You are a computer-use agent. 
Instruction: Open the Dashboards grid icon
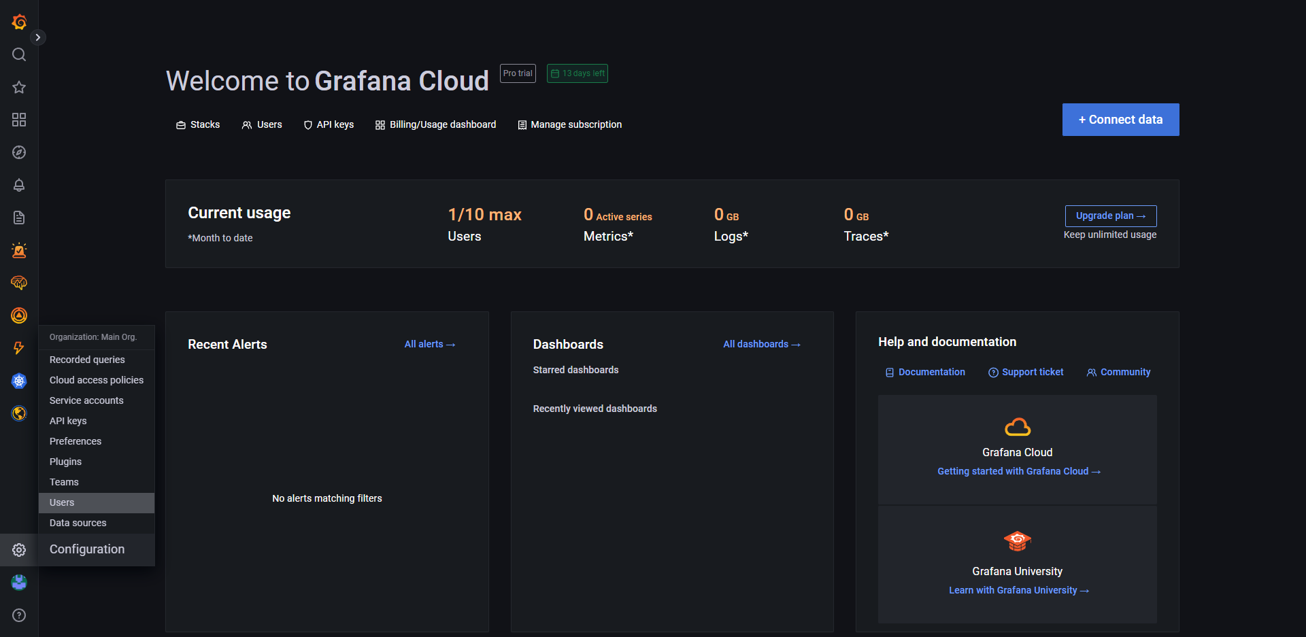19,120
